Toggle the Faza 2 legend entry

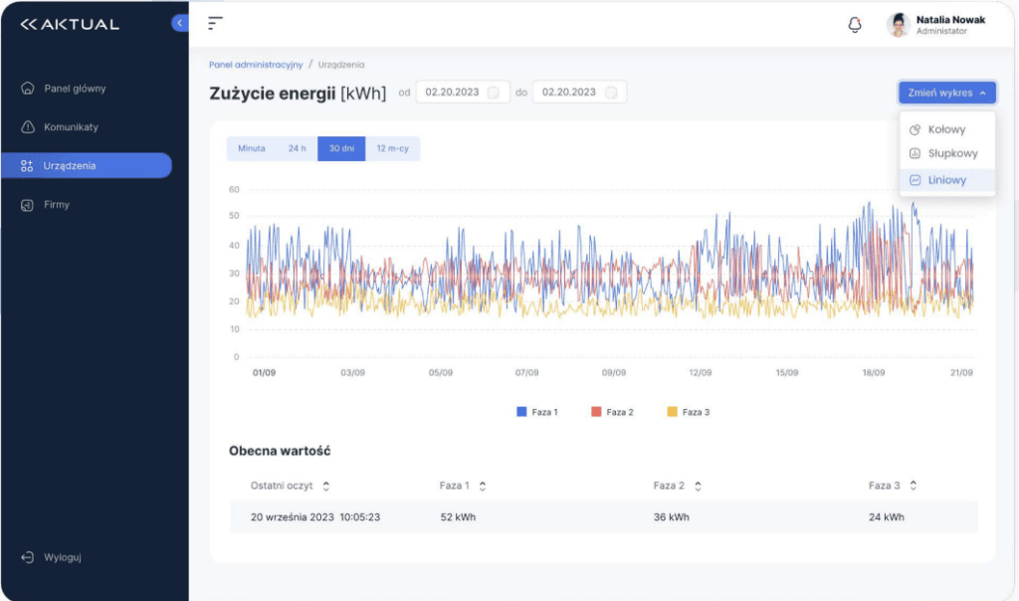tap(610, 411)
